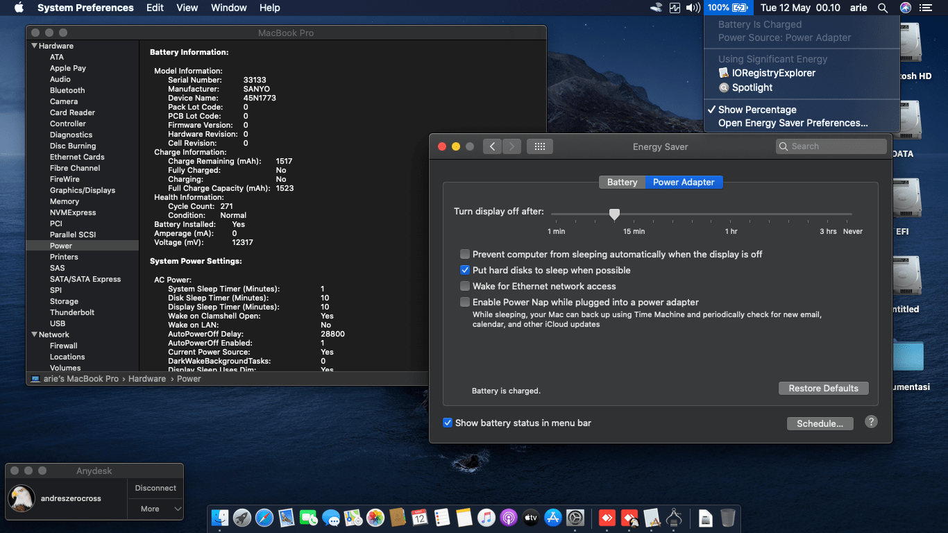Click IORegistryExplorer icon in the Dock
The height and width of the screenshot is (533, 948).
652,518
